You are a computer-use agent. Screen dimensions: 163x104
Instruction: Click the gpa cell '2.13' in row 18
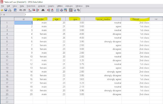(x=75, y=87)
